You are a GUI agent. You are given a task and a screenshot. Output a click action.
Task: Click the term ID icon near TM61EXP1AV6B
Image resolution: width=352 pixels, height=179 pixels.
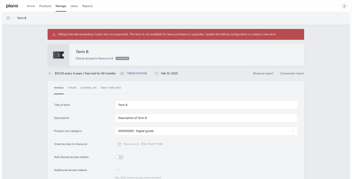pos(122,73)
